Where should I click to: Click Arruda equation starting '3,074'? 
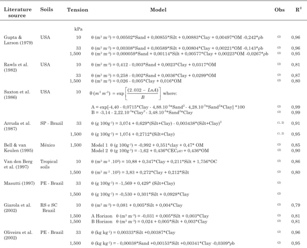point(156,123)
